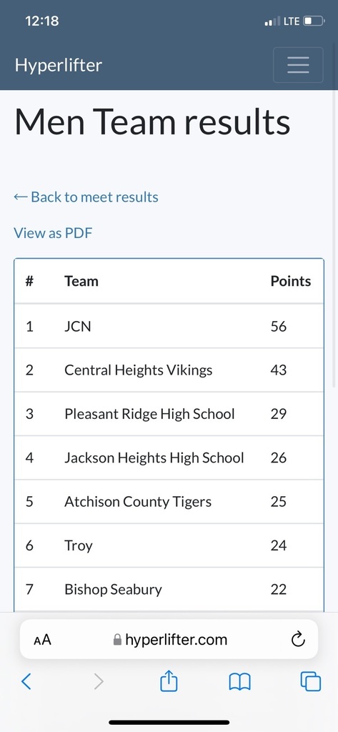
Task: Click the Hyperlifter brand title
Action: [59, 65]
